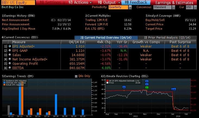Click the topmost blue marker above November

[x=147, y=81]
